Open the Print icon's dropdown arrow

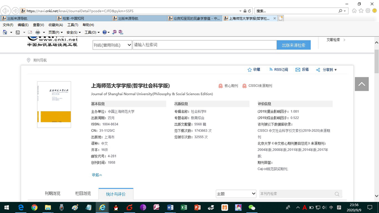click(x=44, y=32)
